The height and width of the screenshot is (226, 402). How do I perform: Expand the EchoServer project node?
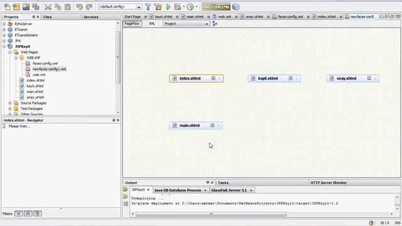[x=4, y=24]
